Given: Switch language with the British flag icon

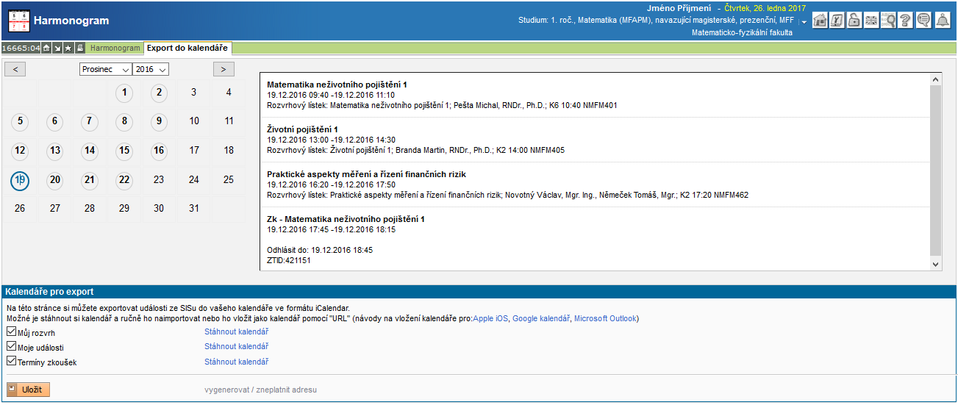Looking at the screenshot, I should pyautogui.click(x=871, y=21).
